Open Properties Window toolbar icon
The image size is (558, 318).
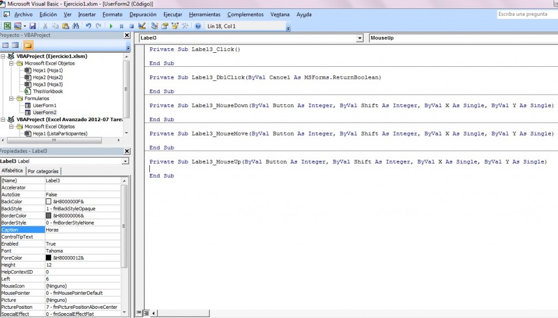tap(165, 26)
